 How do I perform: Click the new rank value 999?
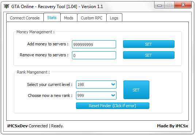(x=81, y=95)
